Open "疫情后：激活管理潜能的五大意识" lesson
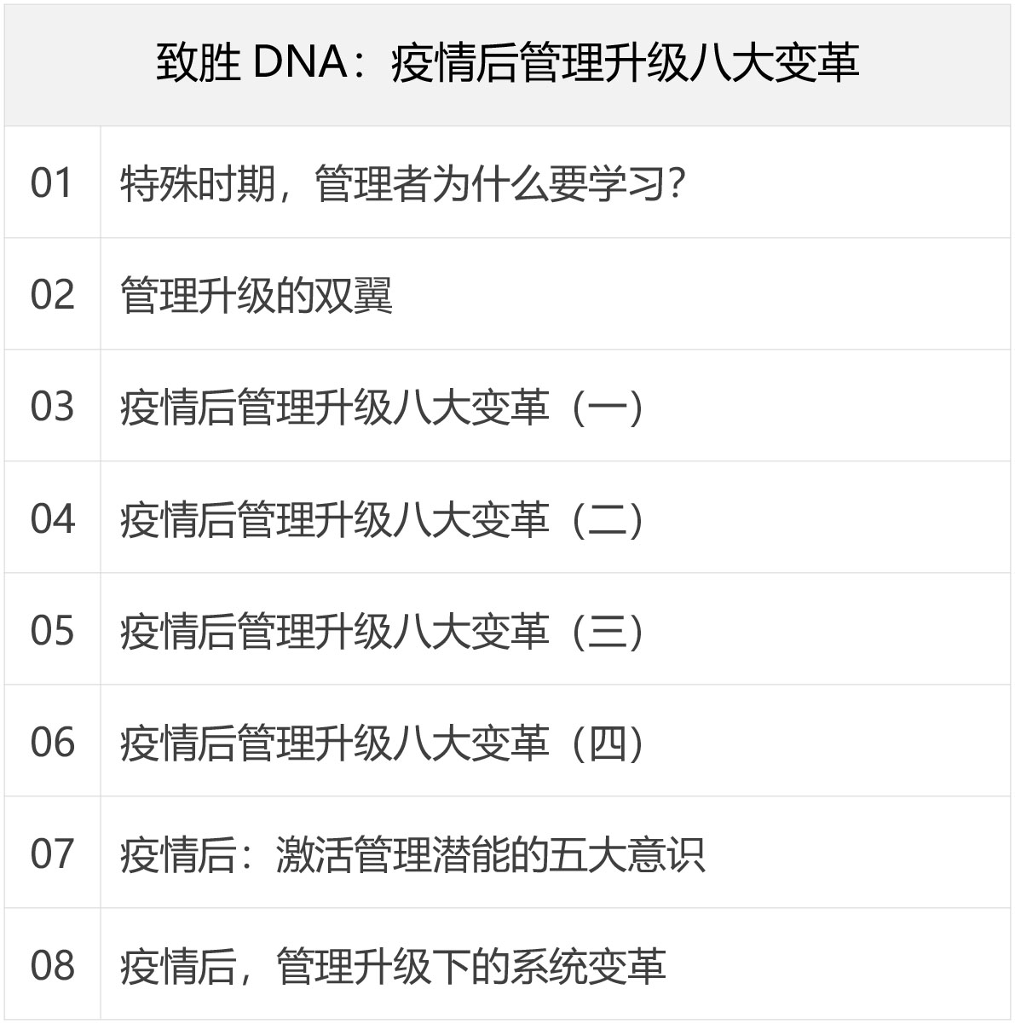This screenshot has width=1015, height=1024. [412, 854]
